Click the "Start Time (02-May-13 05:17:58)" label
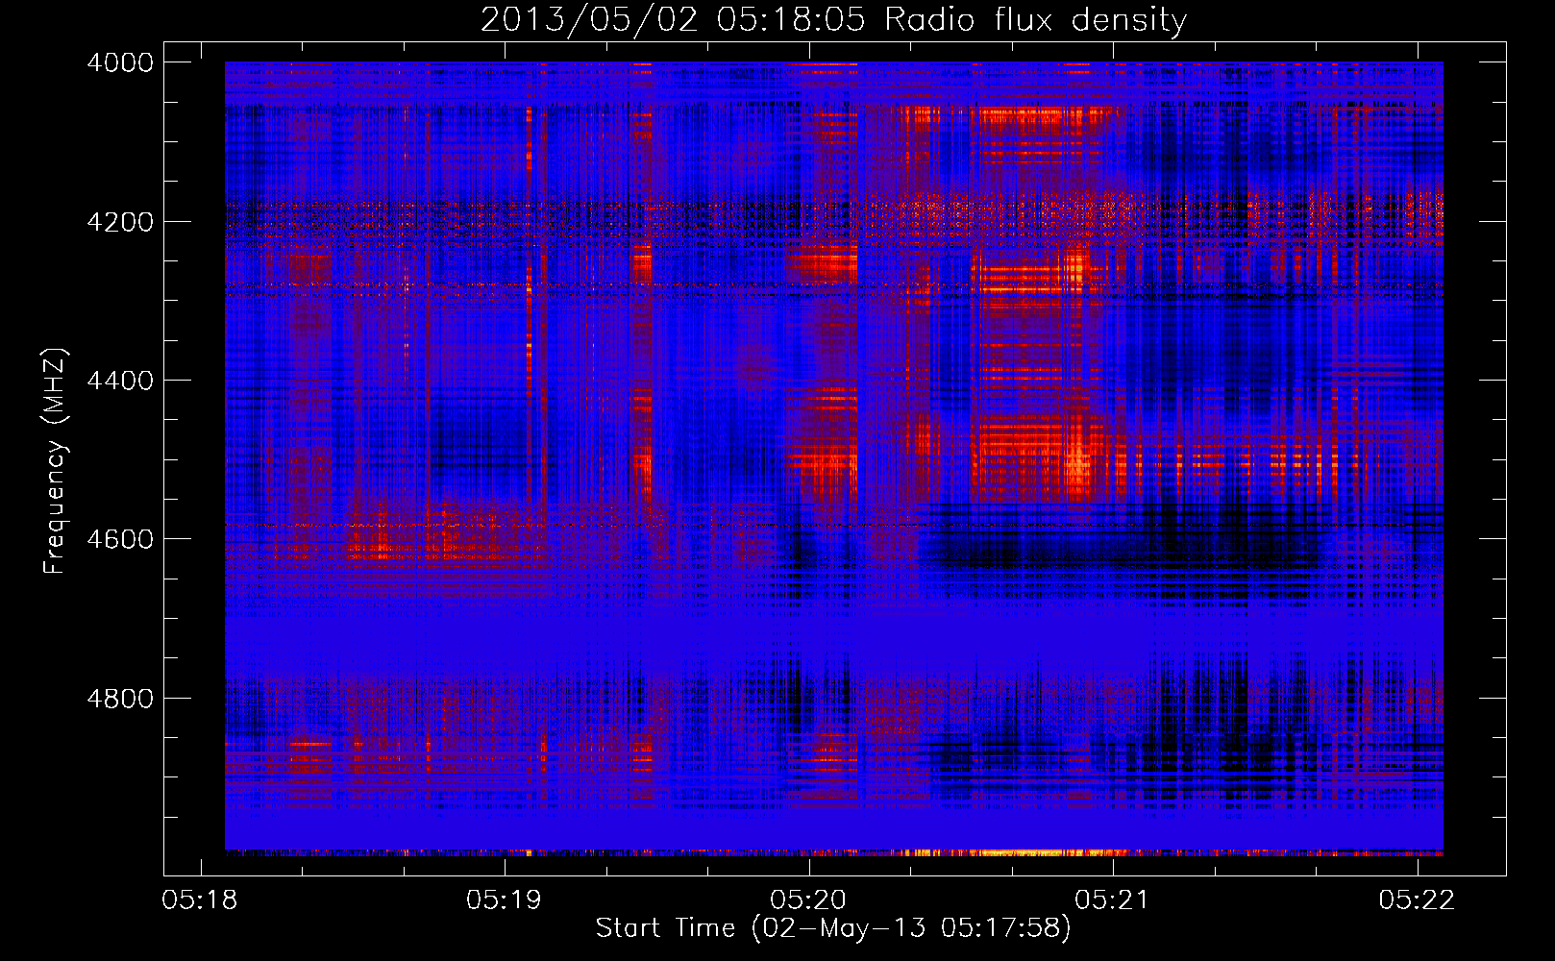 tap(833, 928)
